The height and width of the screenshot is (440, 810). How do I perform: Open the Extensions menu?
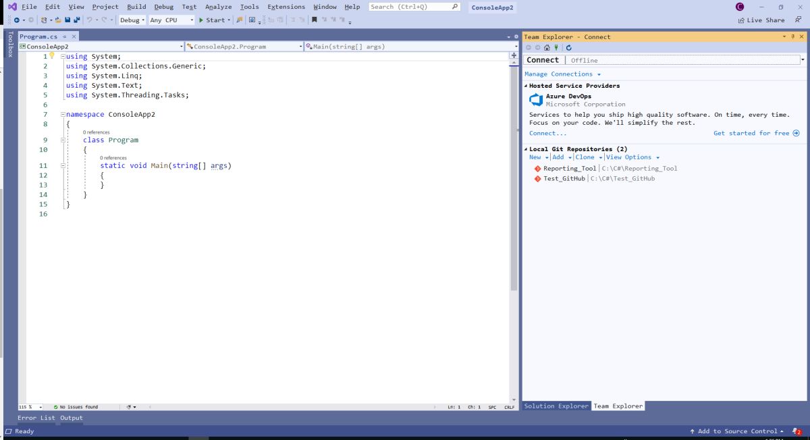286,7
